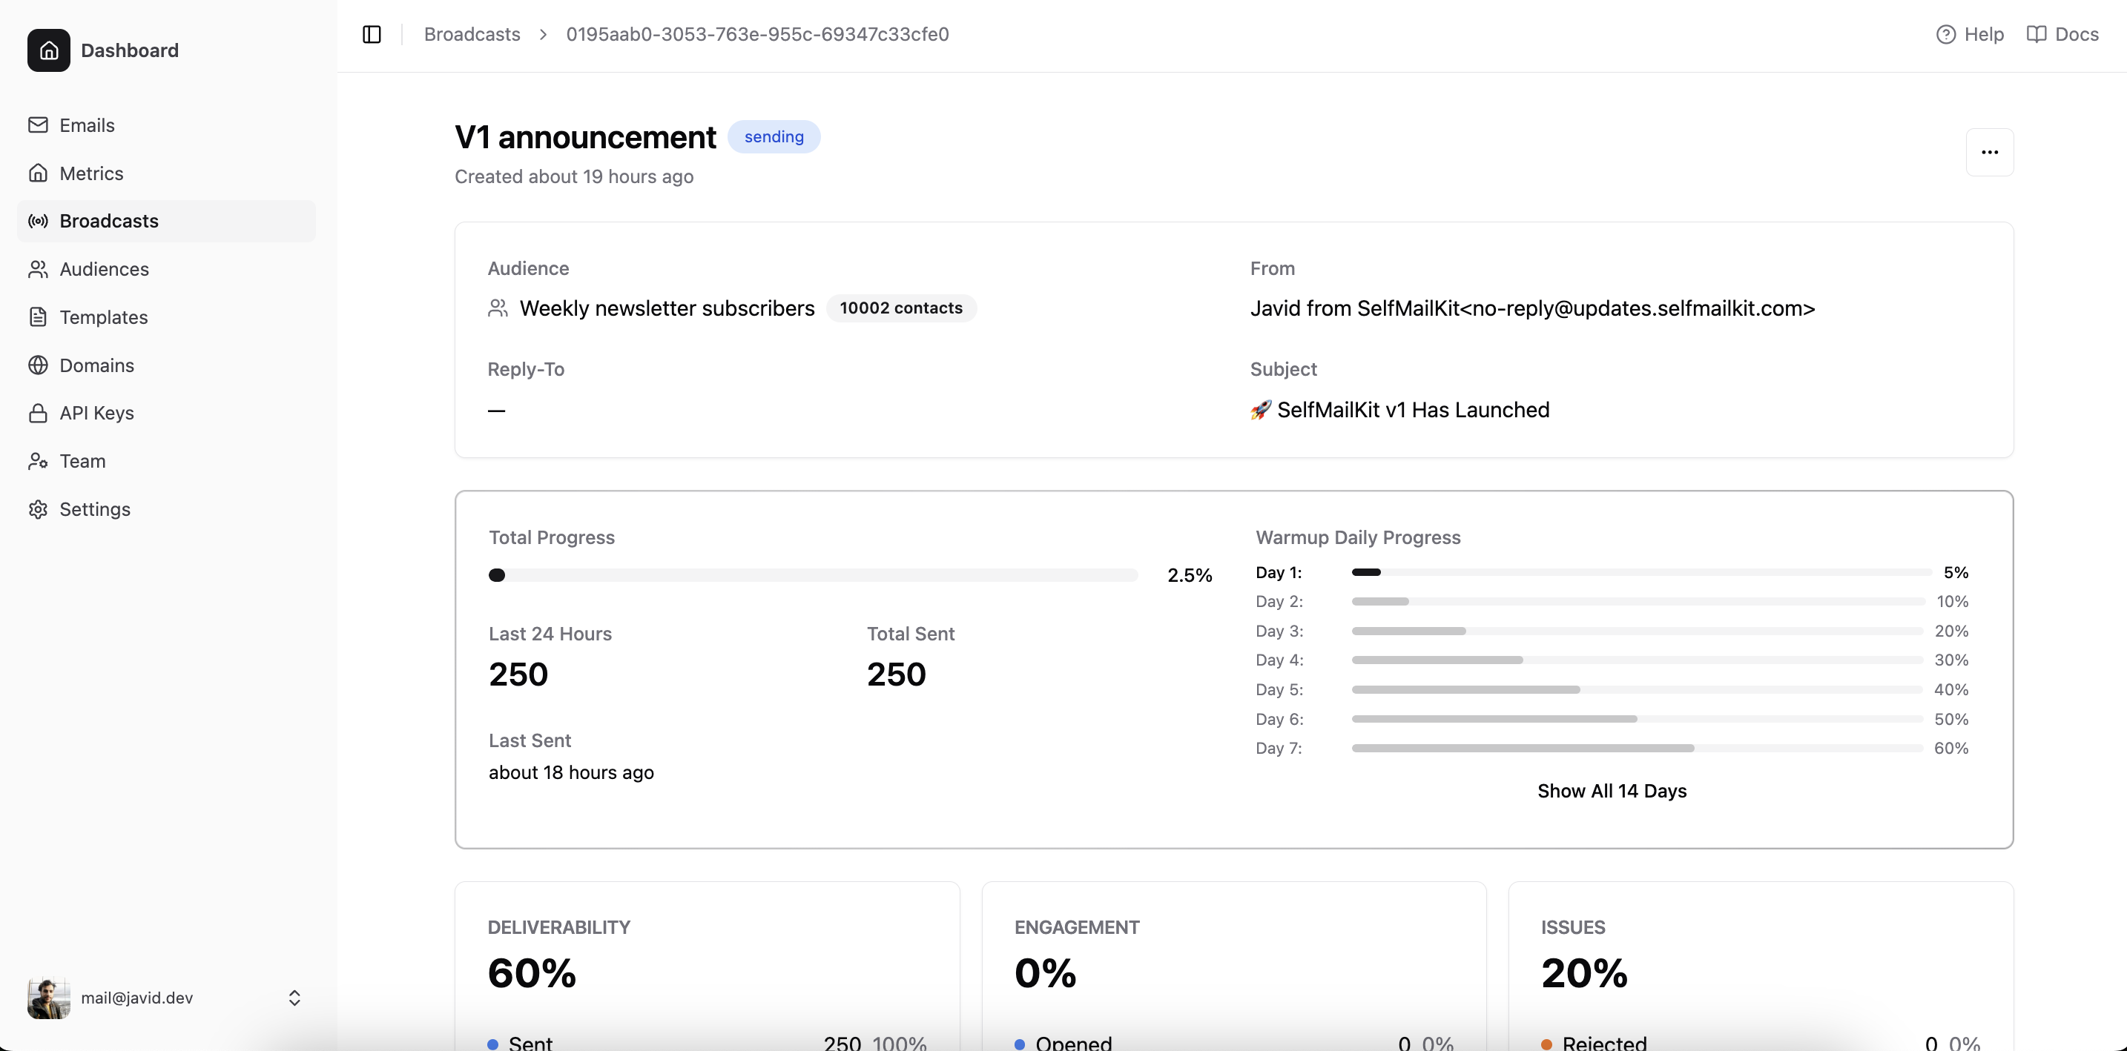Click the 2.5% total progress value

[1190, 575]
